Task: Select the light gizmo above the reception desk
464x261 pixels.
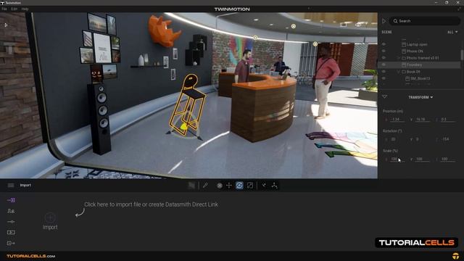Action: tap(255, 38)
